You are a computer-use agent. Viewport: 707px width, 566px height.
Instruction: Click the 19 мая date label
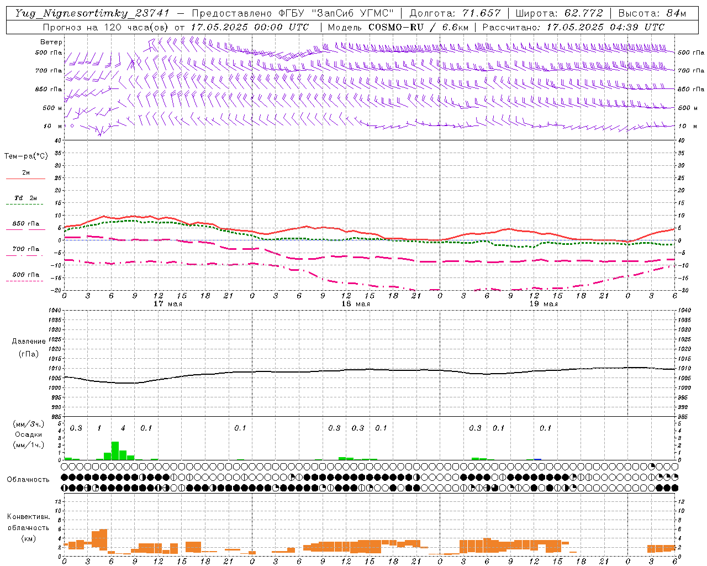click(543, 304)
